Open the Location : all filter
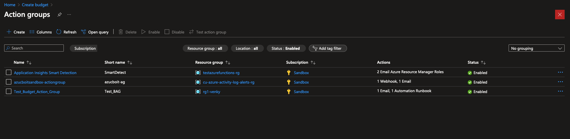Image resolution: width=570 pixels, height=139 pixels. pos(247,48)
